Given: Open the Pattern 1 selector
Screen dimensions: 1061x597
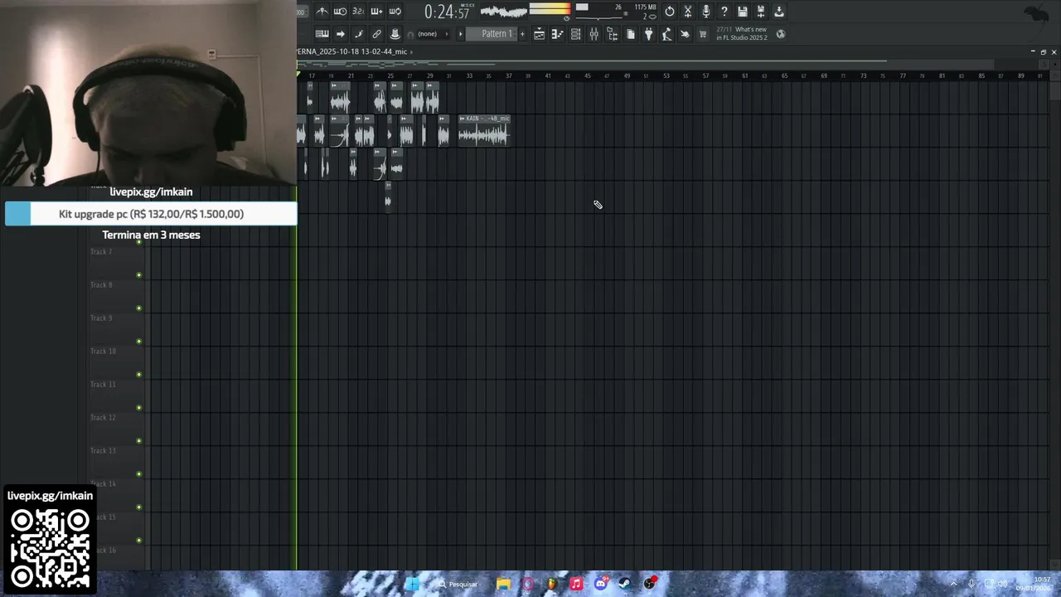Looking at the screenshot, I should click(492, 34).
